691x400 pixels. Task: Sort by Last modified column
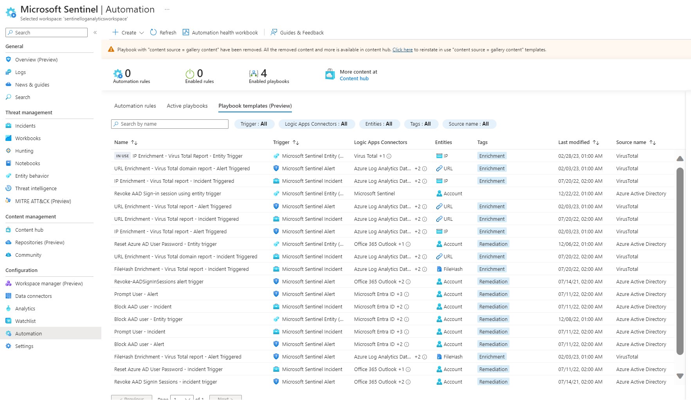[x=578, y=142]
